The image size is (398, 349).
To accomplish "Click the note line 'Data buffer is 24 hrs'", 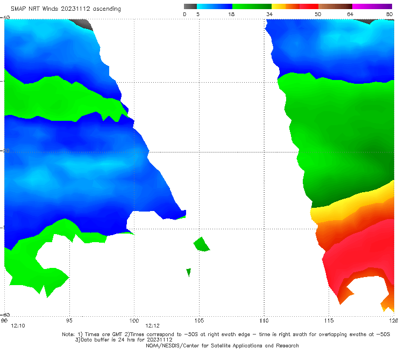I will pyautogui.click(x=124, y=340).
